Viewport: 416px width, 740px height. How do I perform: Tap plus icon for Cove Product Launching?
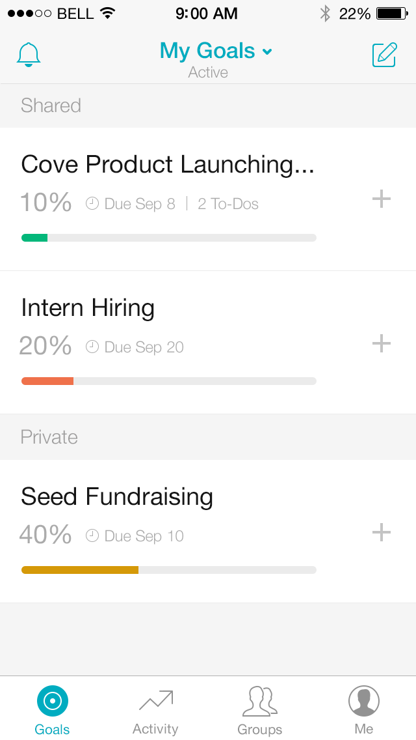(x=382, y=199)
